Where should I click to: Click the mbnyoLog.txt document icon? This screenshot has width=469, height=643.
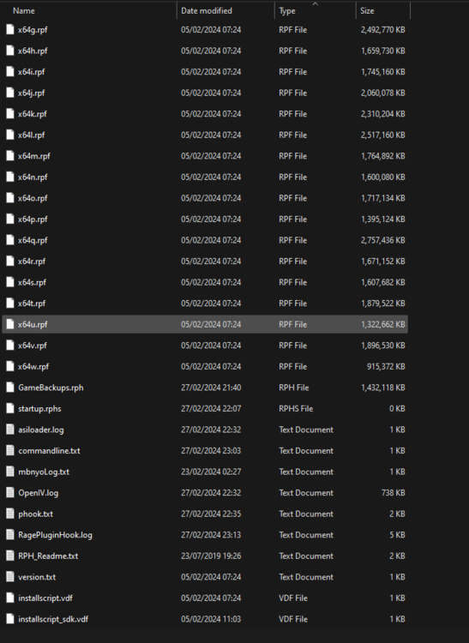tap(10, 472)
